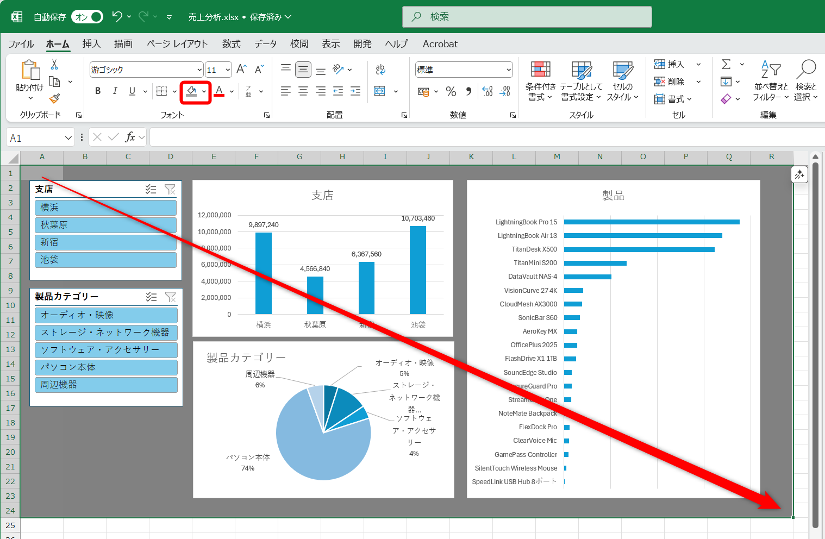Click the Orientation text angle icon
Image resolution: width=825 pixels, height=539 pixels.
click(338, 69)
